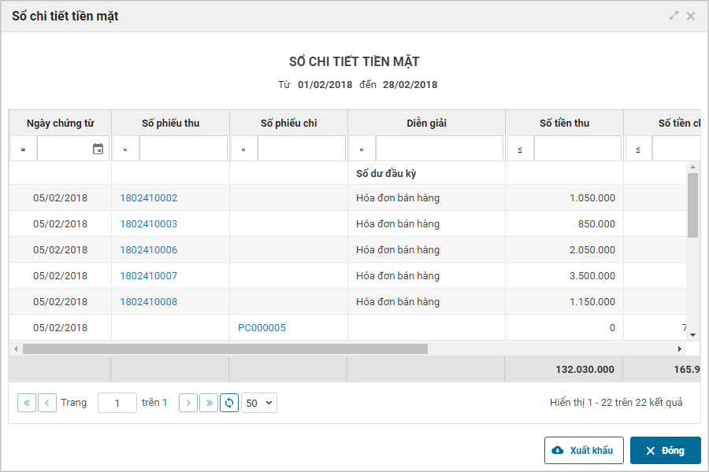Open the Diễn giải filter operator
709x472 pixels.
coord(362,149)
